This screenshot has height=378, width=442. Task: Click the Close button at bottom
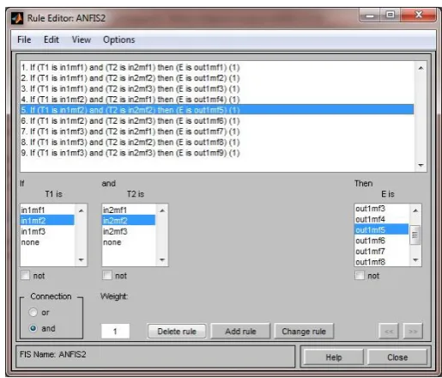397,357
